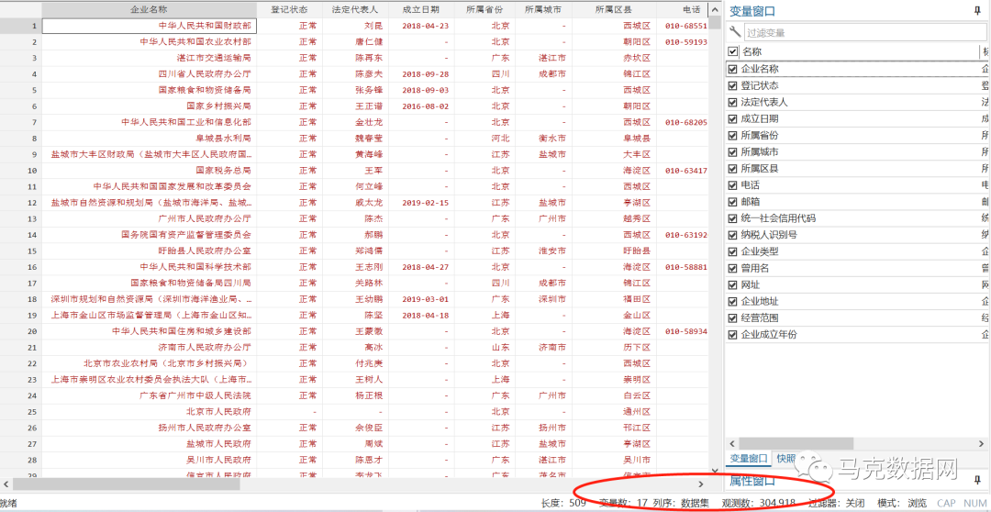Click the 所属省份 column header
Screen dimensions: 991x512
pyautogui.click(x=484, y=9)
